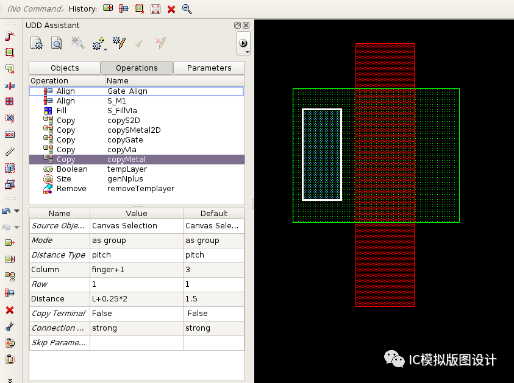This screenshot has height=383, width=514.
Task: Select the copyVia operation
Action: tap(137, 150)
